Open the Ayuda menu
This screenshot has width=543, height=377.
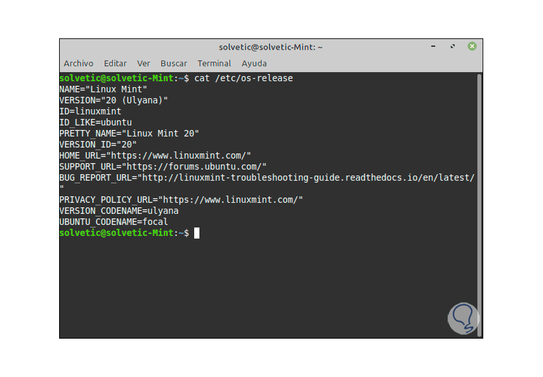pos(254,64)
